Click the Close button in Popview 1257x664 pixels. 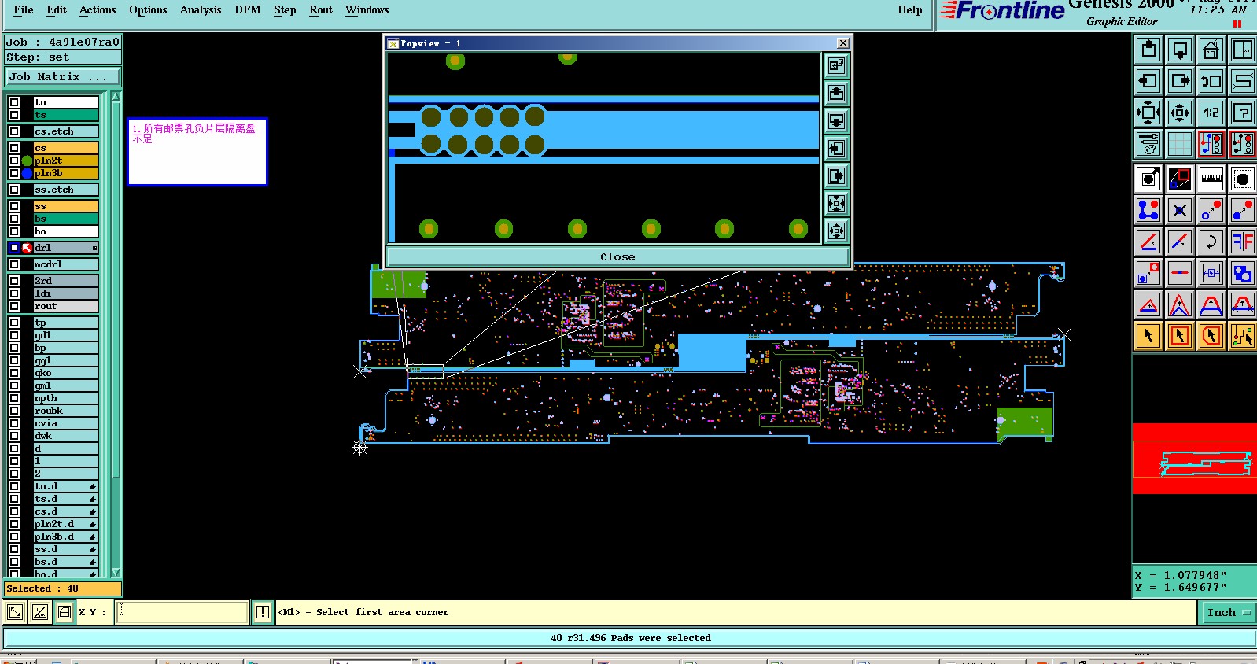click(617, 256)
